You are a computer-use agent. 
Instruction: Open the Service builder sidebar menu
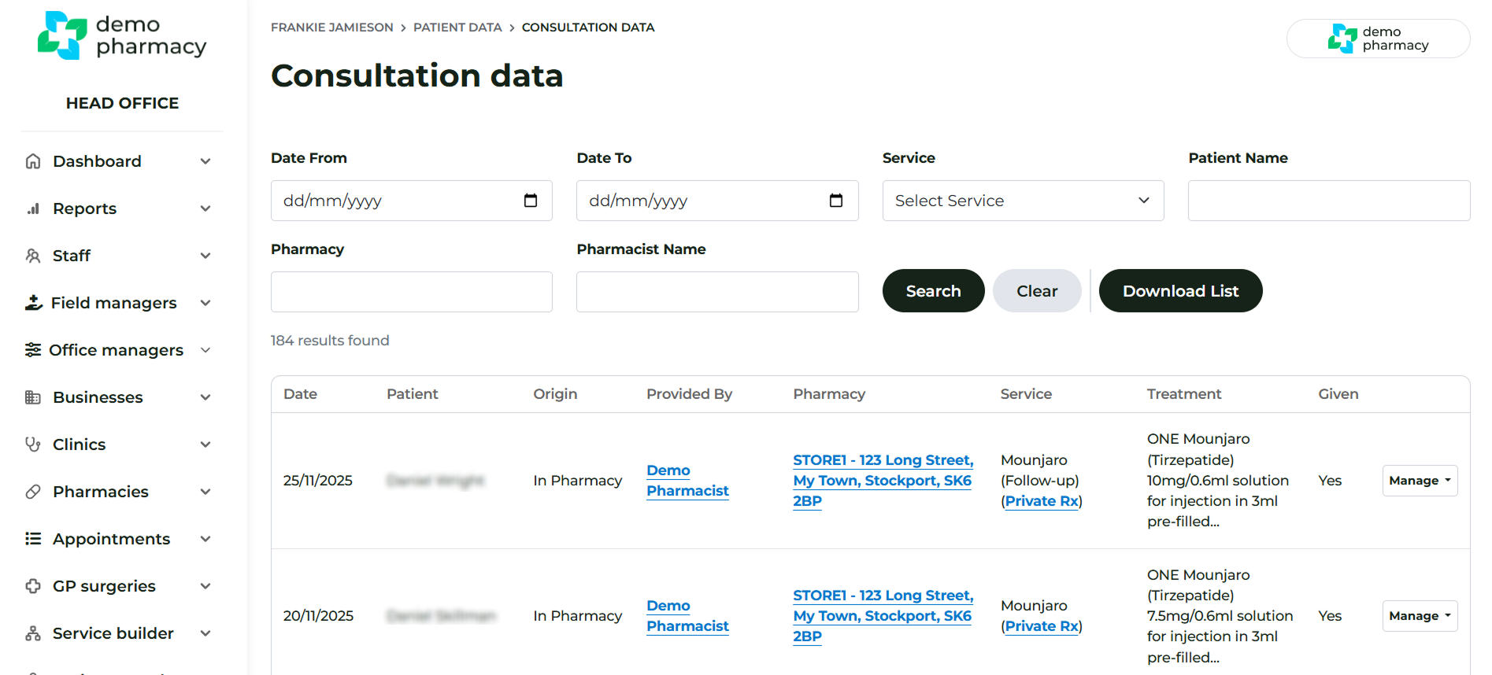pyautogui.click(x=113, y=633)
